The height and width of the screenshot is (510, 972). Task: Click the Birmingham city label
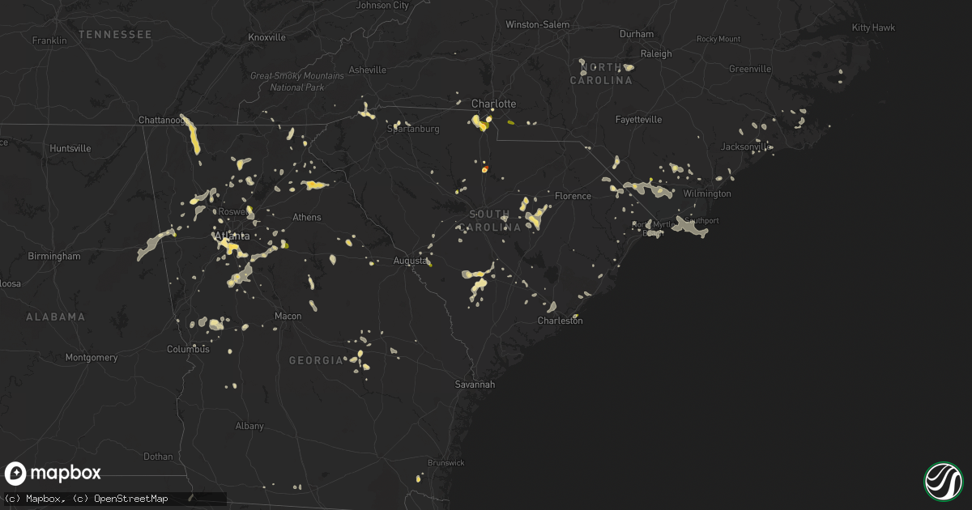(54, 256)
